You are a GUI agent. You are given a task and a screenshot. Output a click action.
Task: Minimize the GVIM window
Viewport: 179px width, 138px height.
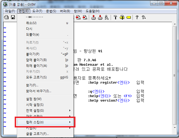point(154,3)
